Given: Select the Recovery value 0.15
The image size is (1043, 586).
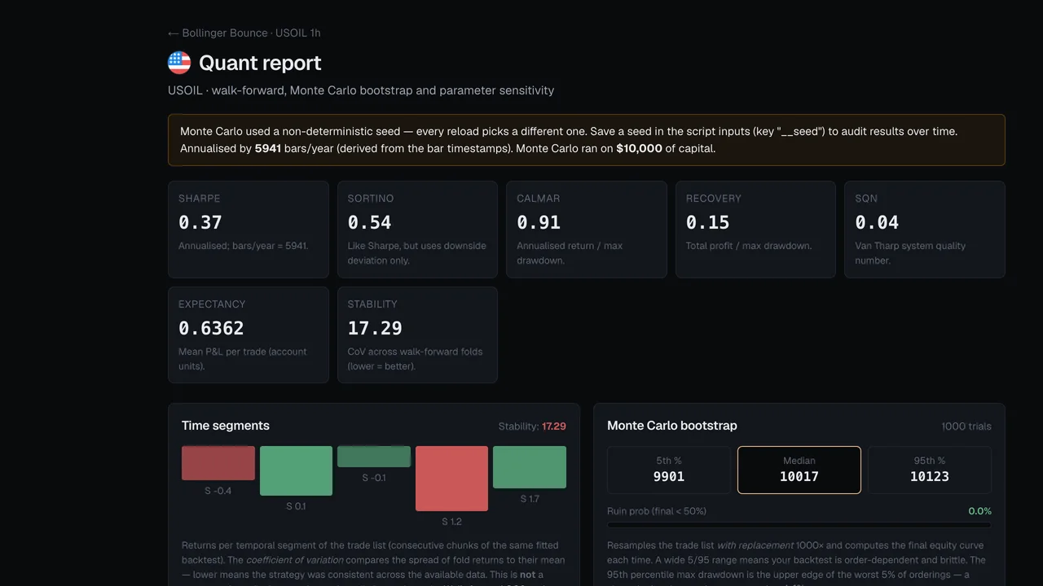Looking at the screenshot, I should point(708,222).
